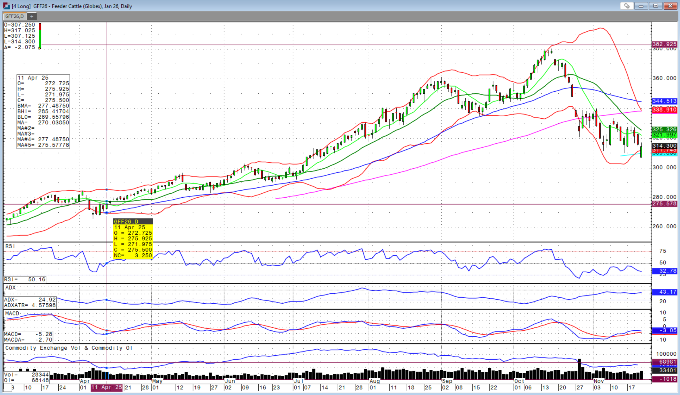The image size is (680, 395).
Task: Click the 275.578 horizontal line price label
Action: point(664,204)
